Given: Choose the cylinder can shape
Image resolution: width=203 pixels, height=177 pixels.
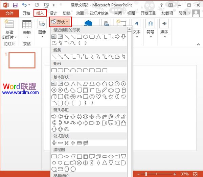Looking at the screenshot, I should [123, 90].
